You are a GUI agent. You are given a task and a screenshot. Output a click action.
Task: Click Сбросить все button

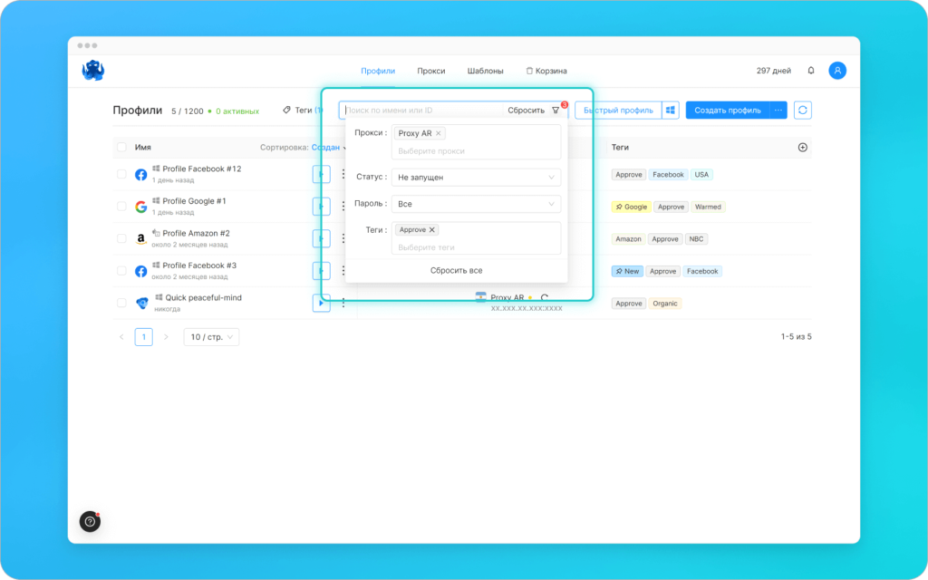[x=457, y=270]
